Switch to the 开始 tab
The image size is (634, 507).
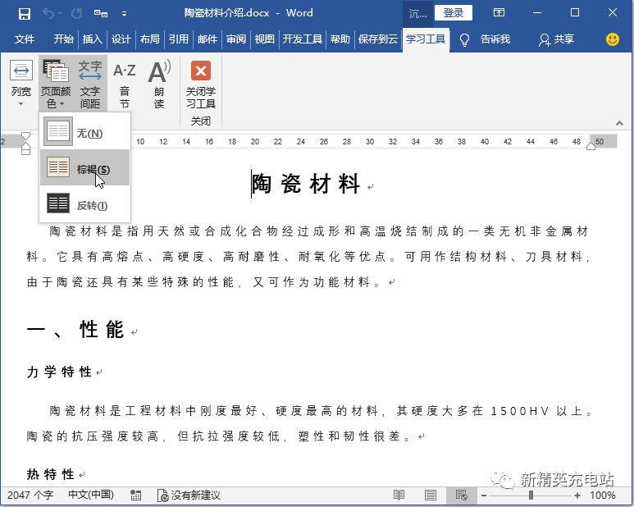pyautogui.click(x=63, y=39)
